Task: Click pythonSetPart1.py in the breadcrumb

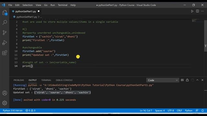Action: pos(27,17)
